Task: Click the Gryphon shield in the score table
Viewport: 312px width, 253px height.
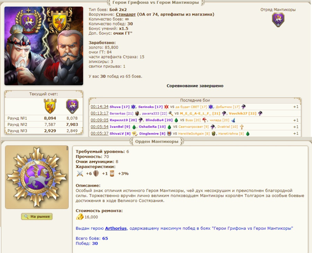Action: 50,106
